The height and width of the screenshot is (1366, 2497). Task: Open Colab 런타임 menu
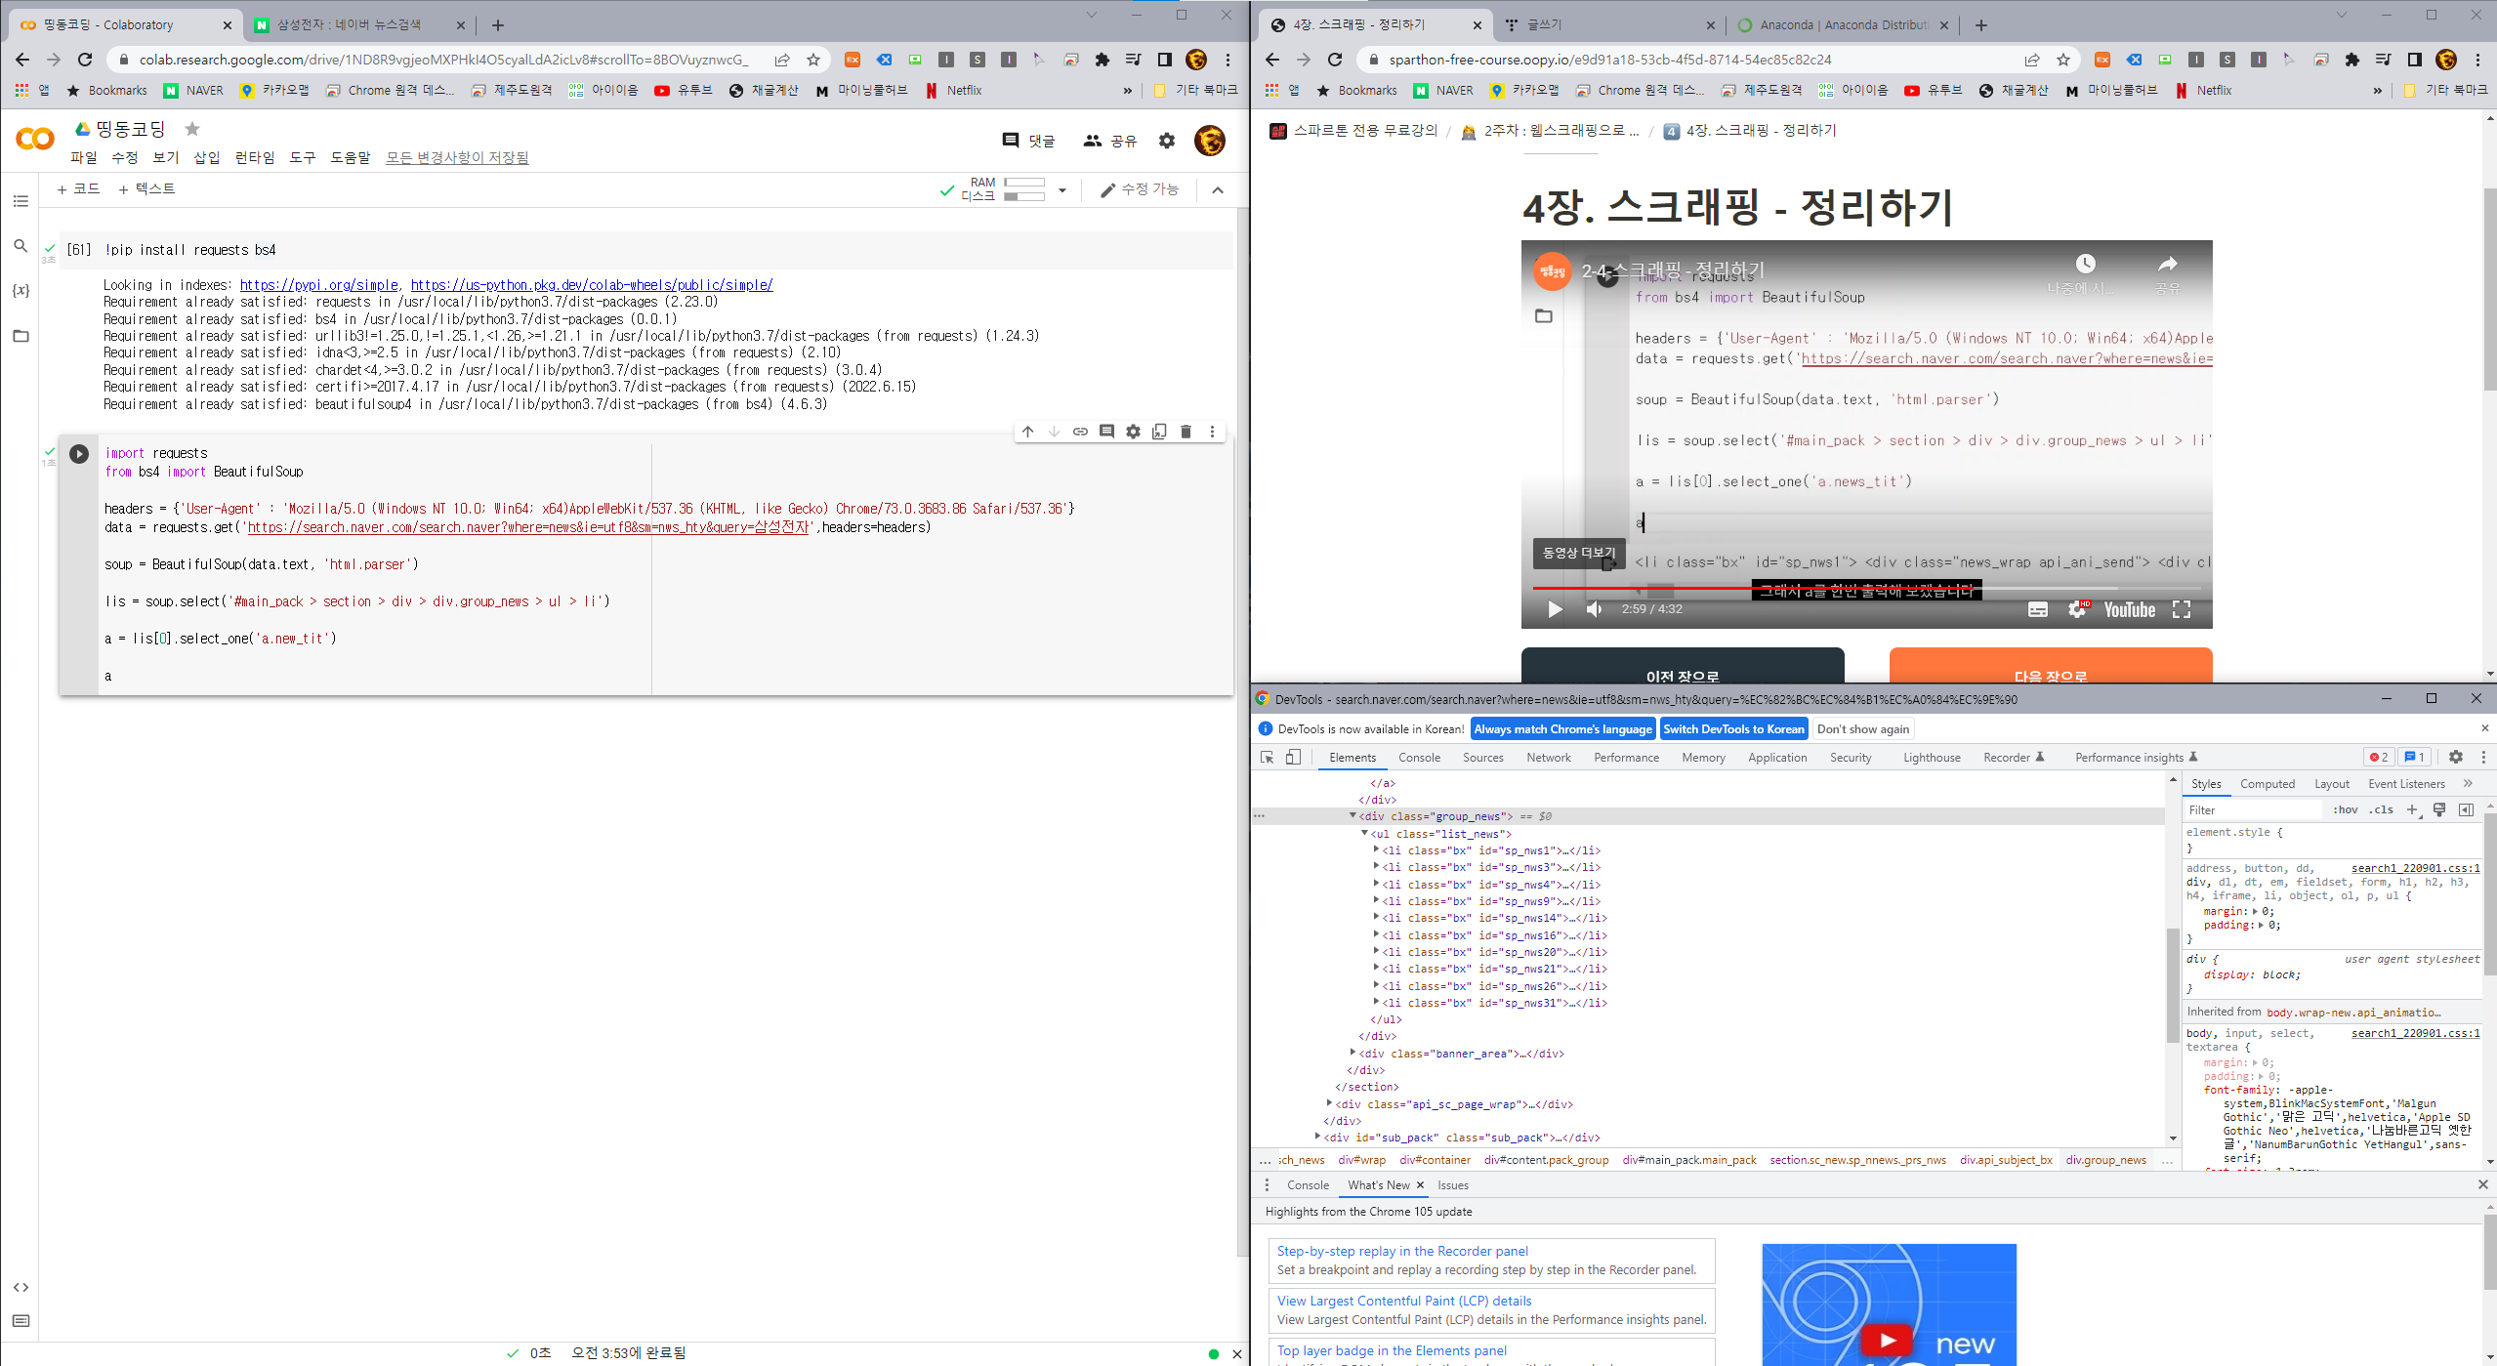[x=255, y=157]
